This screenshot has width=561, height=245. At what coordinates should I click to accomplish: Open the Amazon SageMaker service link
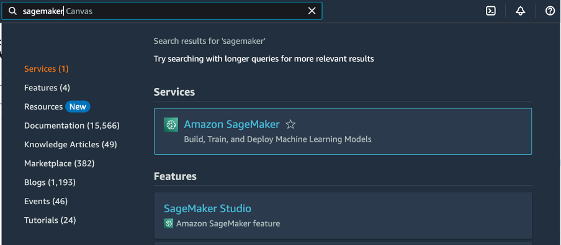click(231, 124)
